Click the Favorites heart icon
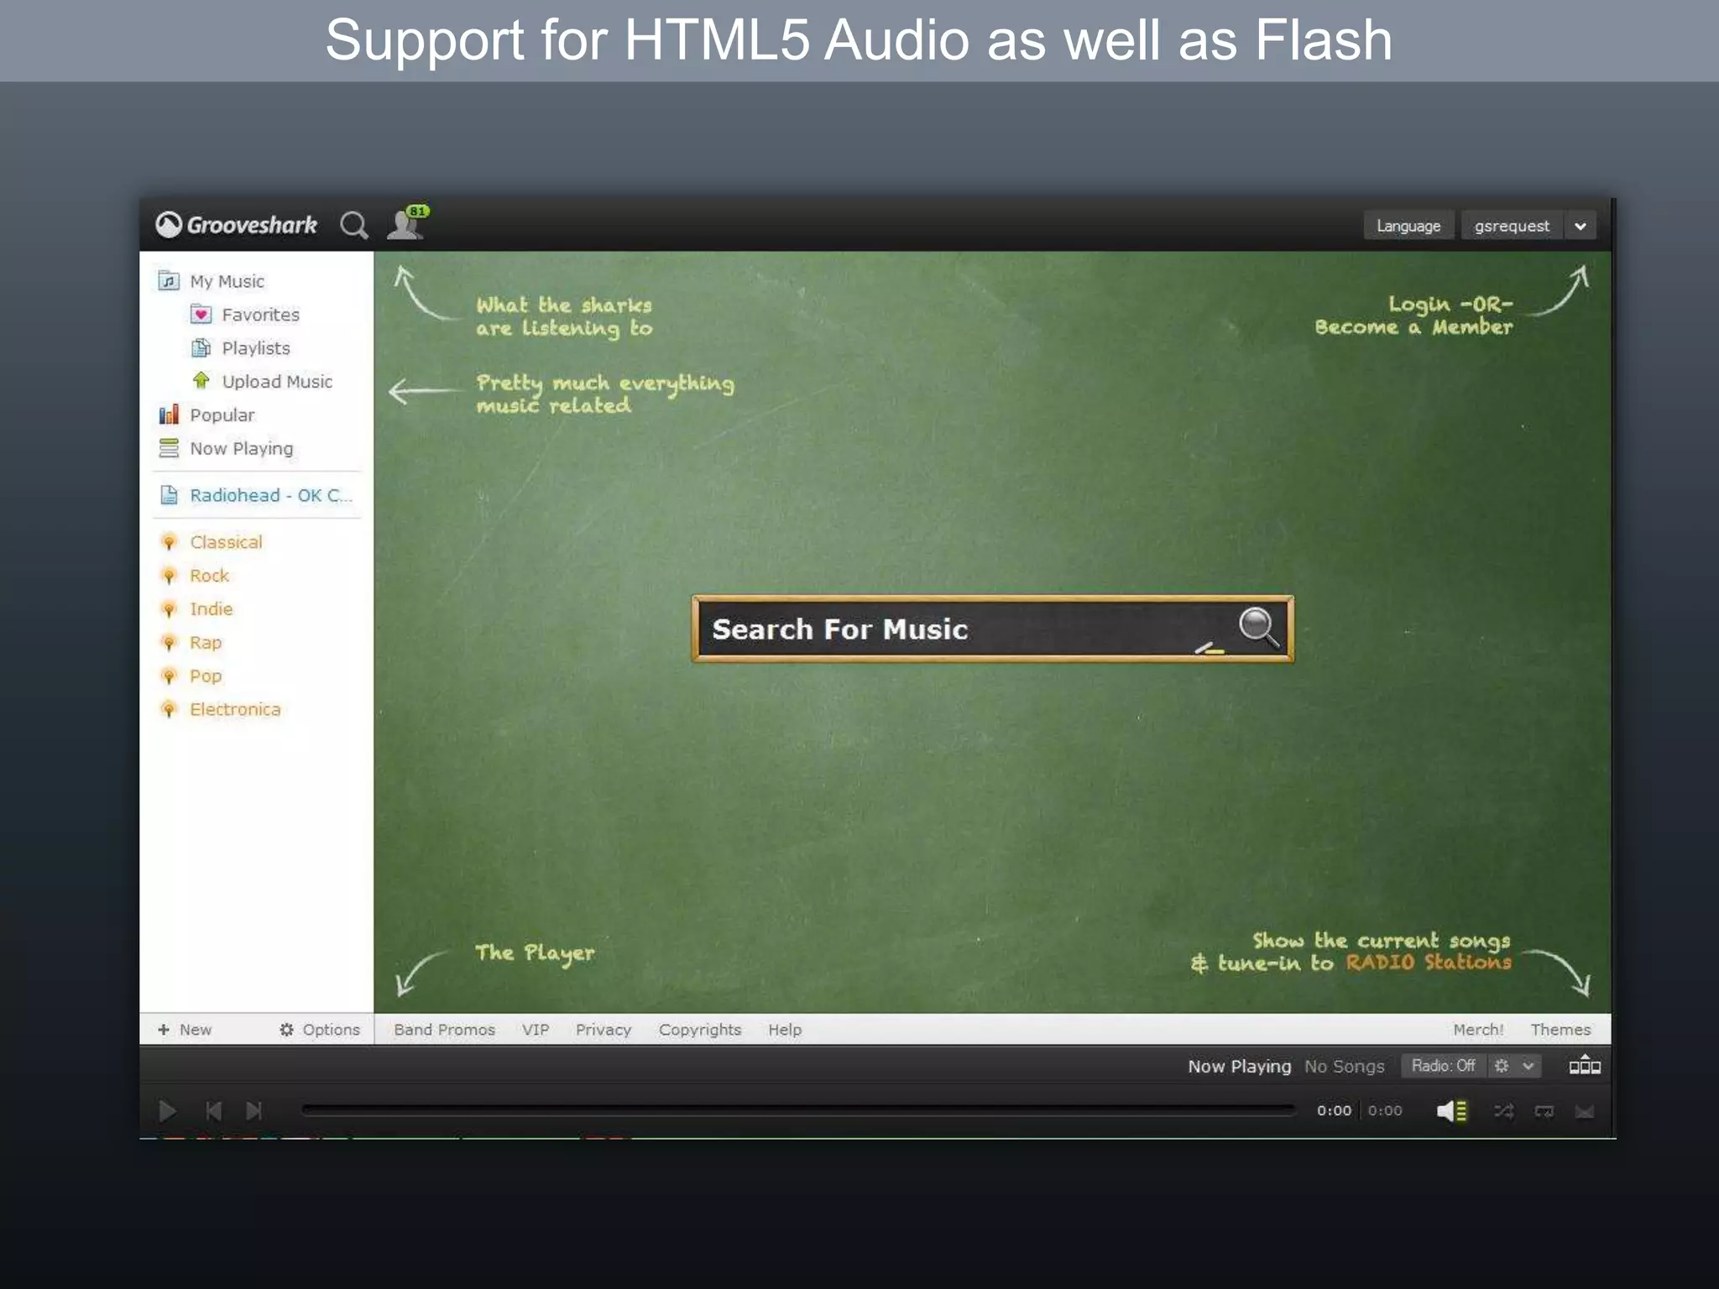Image resolution: width=1719 pixels, height=1289 pixels. tap(201, 315)
